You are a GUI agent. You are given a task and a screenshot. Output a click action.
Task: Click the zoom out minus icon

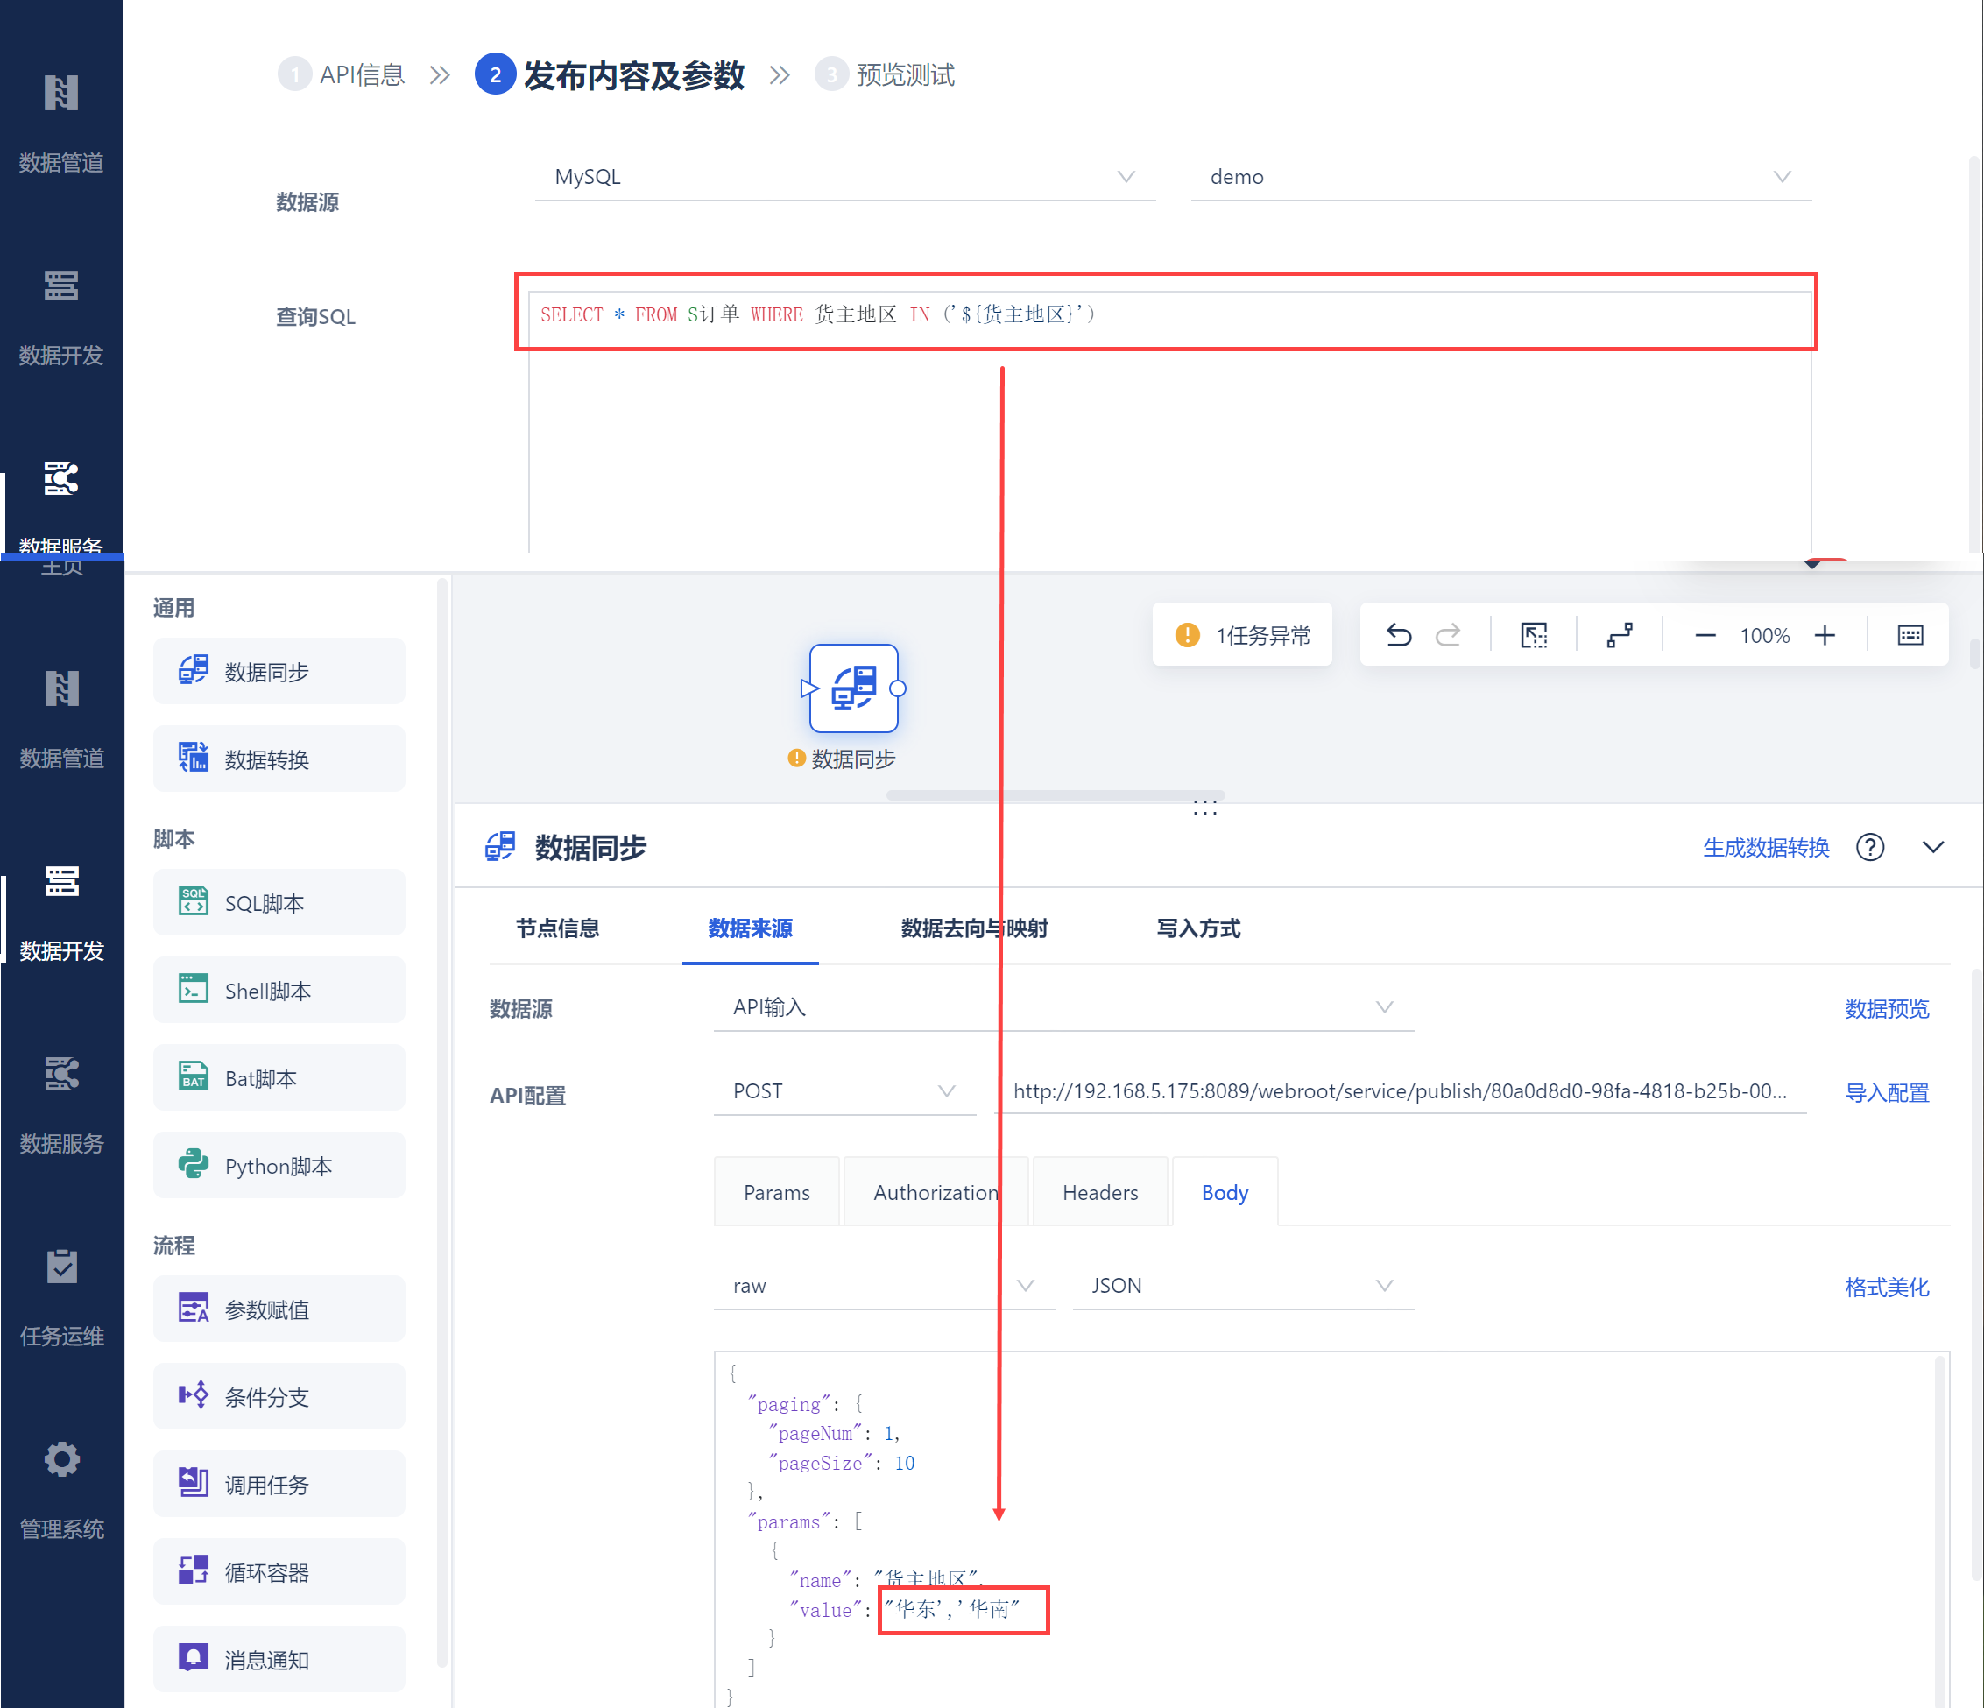(1705, 636)
